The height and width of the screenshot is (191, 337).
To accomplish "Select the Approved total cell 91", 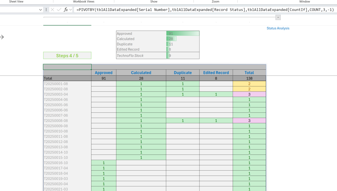I will (104, 78).
